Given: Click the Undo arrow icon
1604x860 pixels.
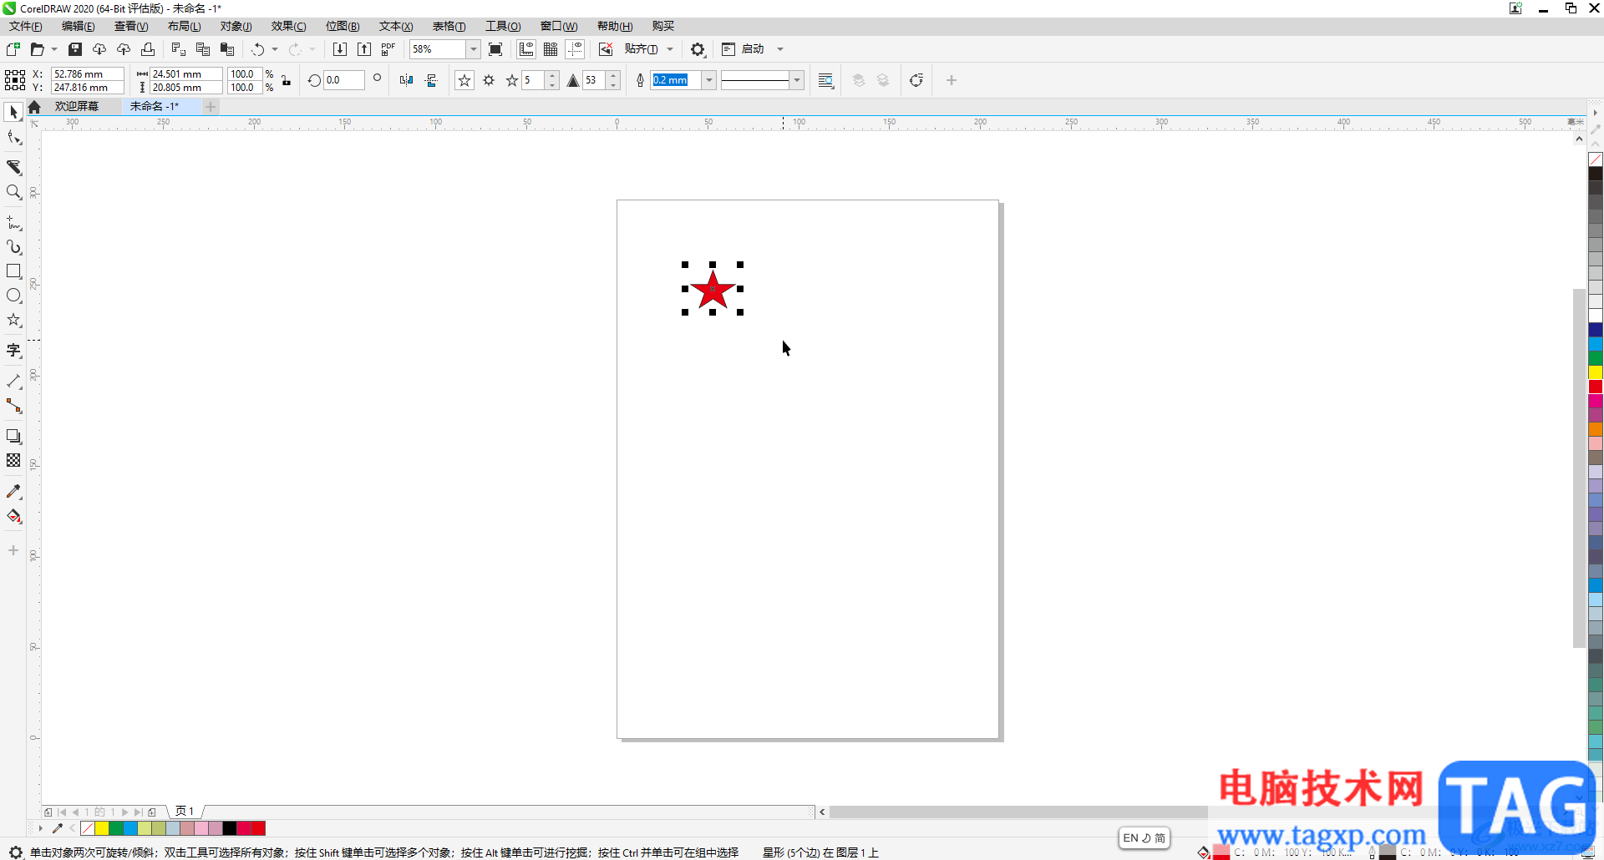Looking at the screenshot, I should point(257,49).
